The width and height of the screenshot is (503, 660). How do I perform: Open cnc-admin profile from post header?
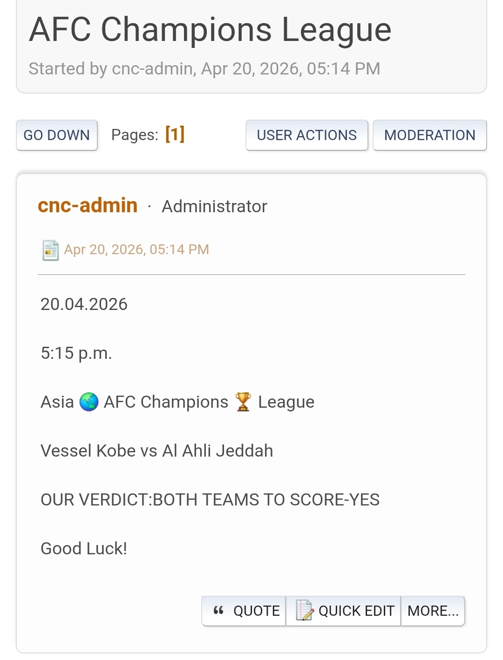88,206
